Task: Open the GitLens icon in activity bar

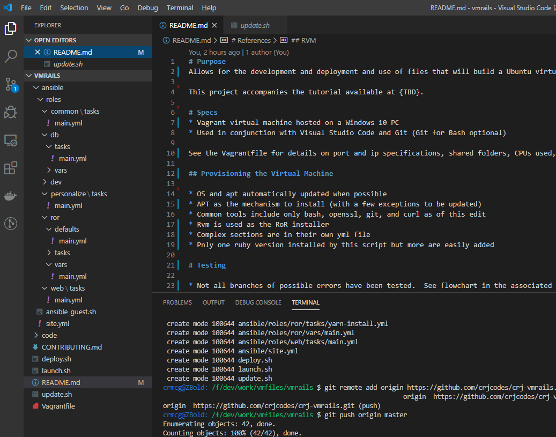Action: coord(11,224)
